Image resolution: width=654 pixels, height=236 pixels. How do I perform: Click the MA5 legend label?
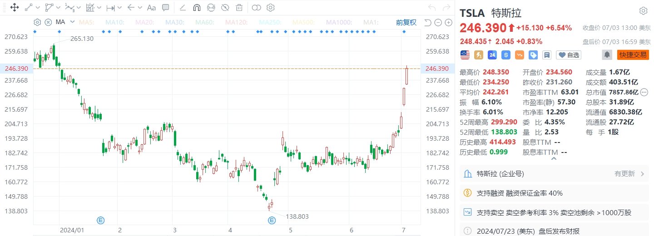point(87,22)
